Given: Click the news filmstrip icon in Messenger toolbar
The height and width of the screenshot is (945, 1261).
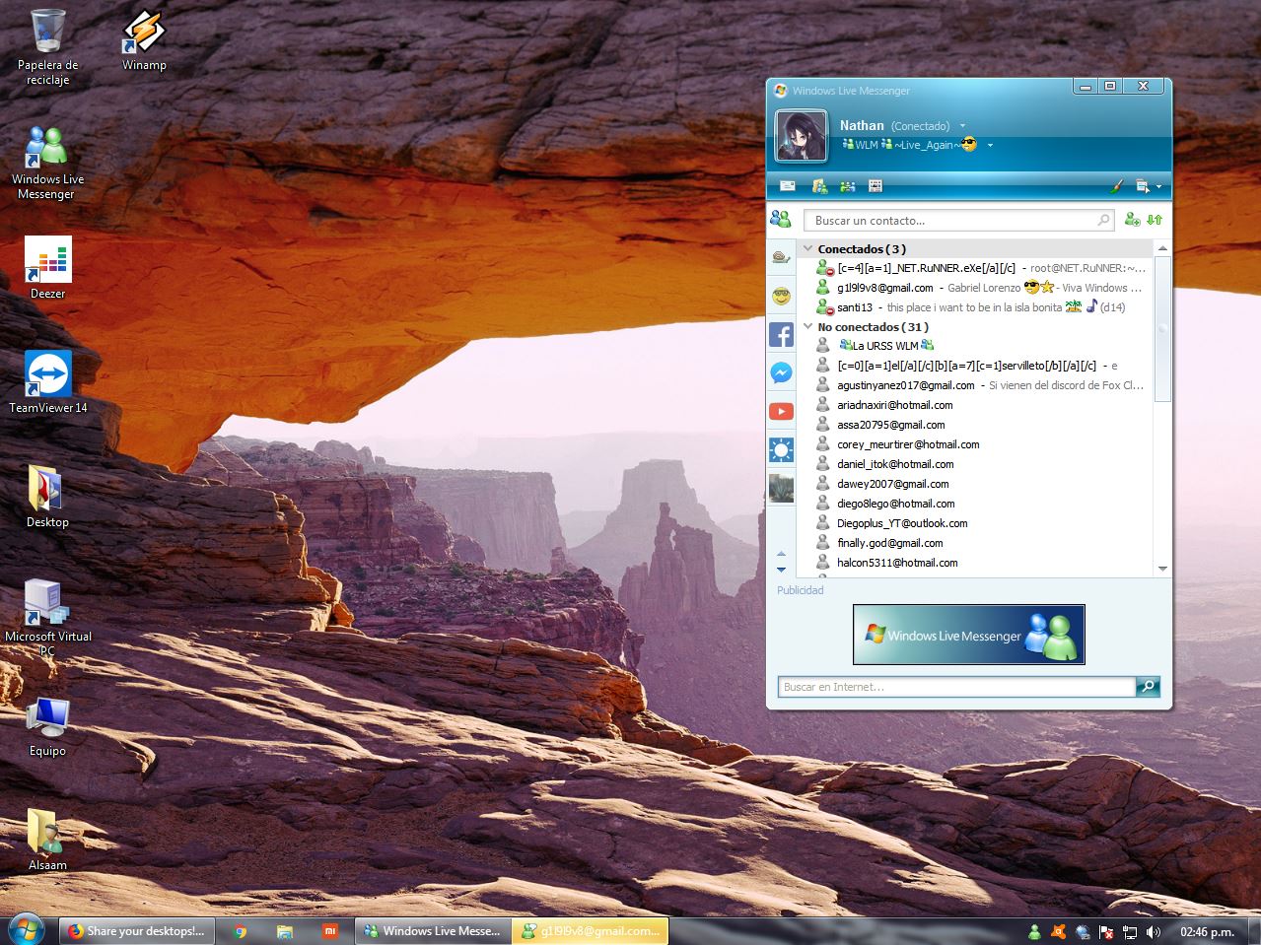Looking at the screenshot, I should click(876, 185).
